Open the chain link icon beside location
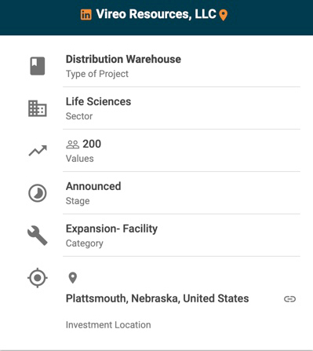 tap(289, 299)
